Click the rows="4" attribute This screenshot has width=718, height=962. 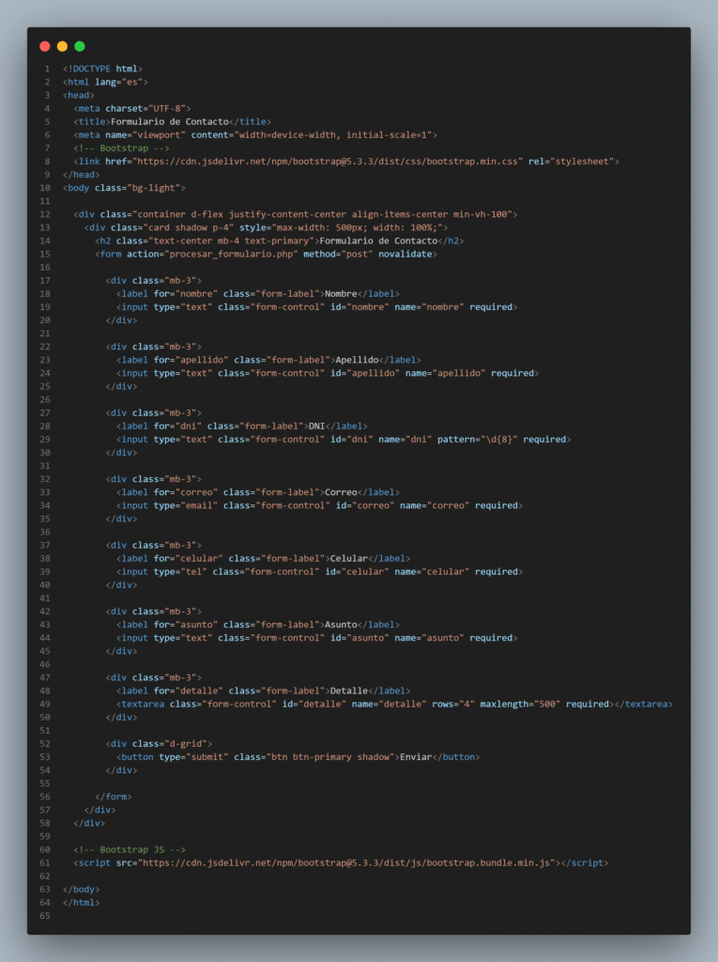tap(453, 705)
